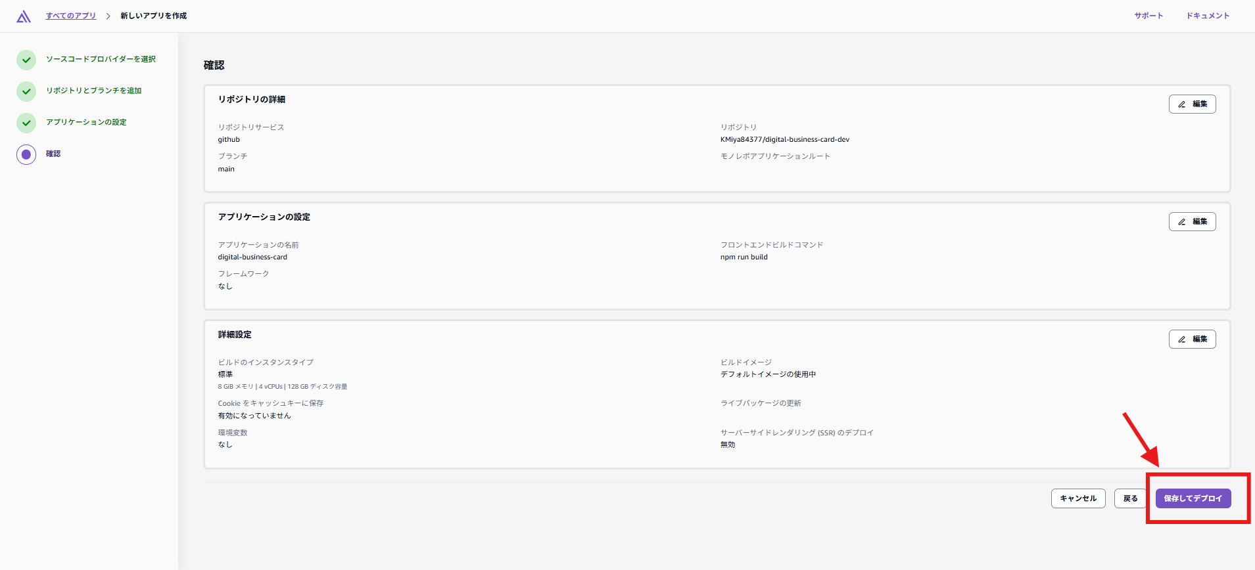Open the サポート link
Screen dimensions: 1255x570
click(1148, 16)
